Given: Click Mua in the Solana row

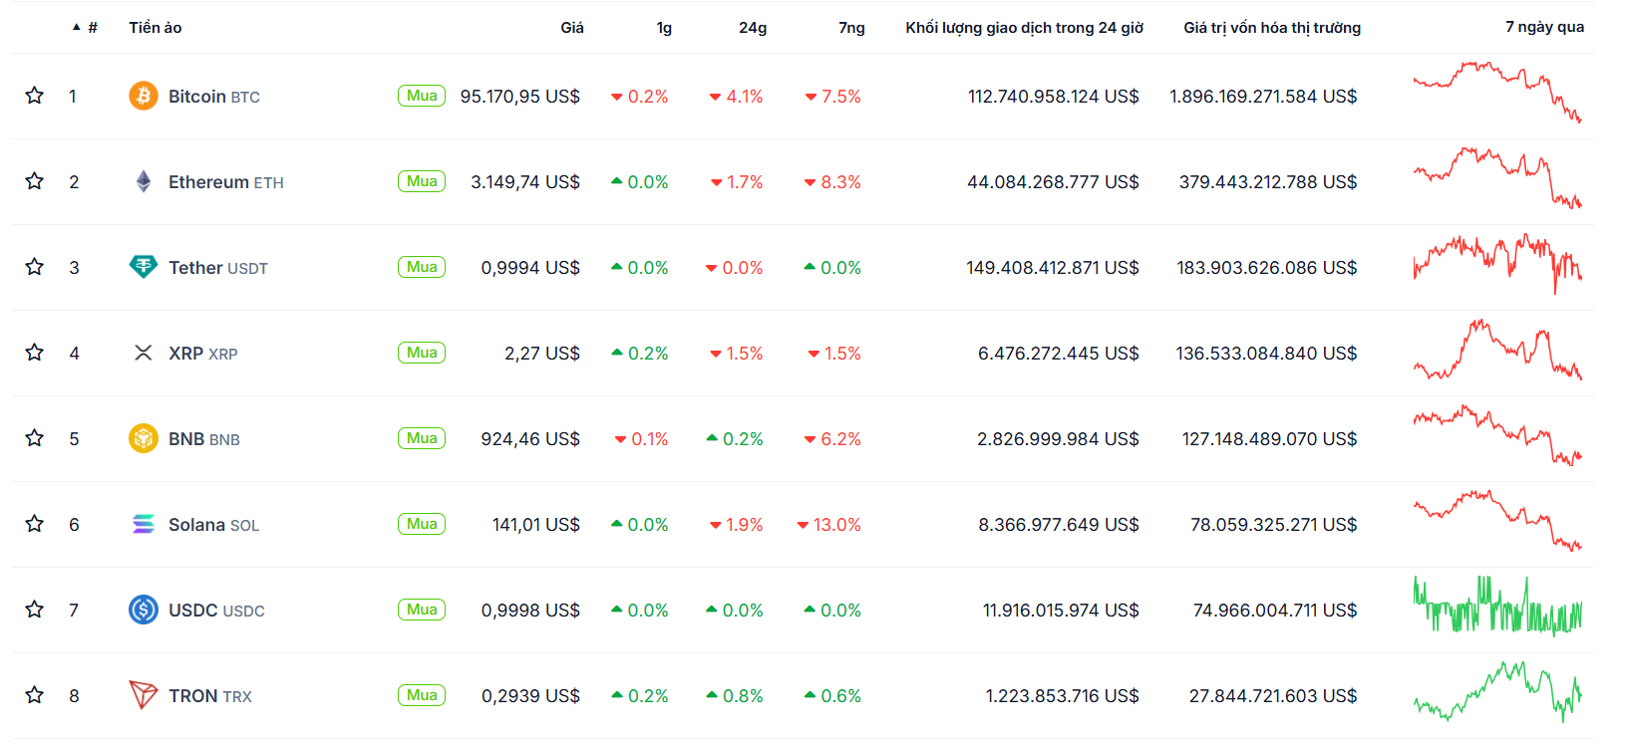Looking at the screenshot, I should (422, 524).
